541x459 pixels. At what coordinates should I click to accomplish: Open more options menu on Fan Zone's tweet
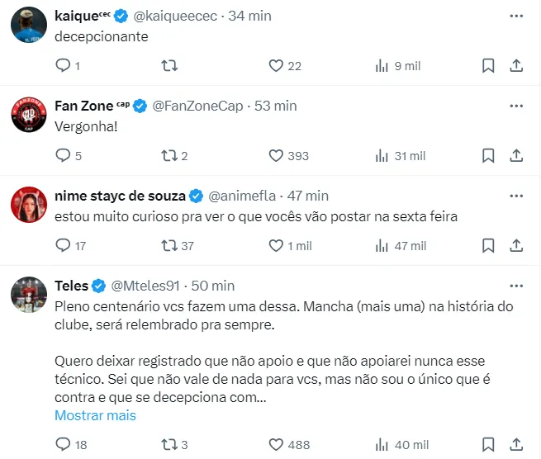click(x=516, y=106)
